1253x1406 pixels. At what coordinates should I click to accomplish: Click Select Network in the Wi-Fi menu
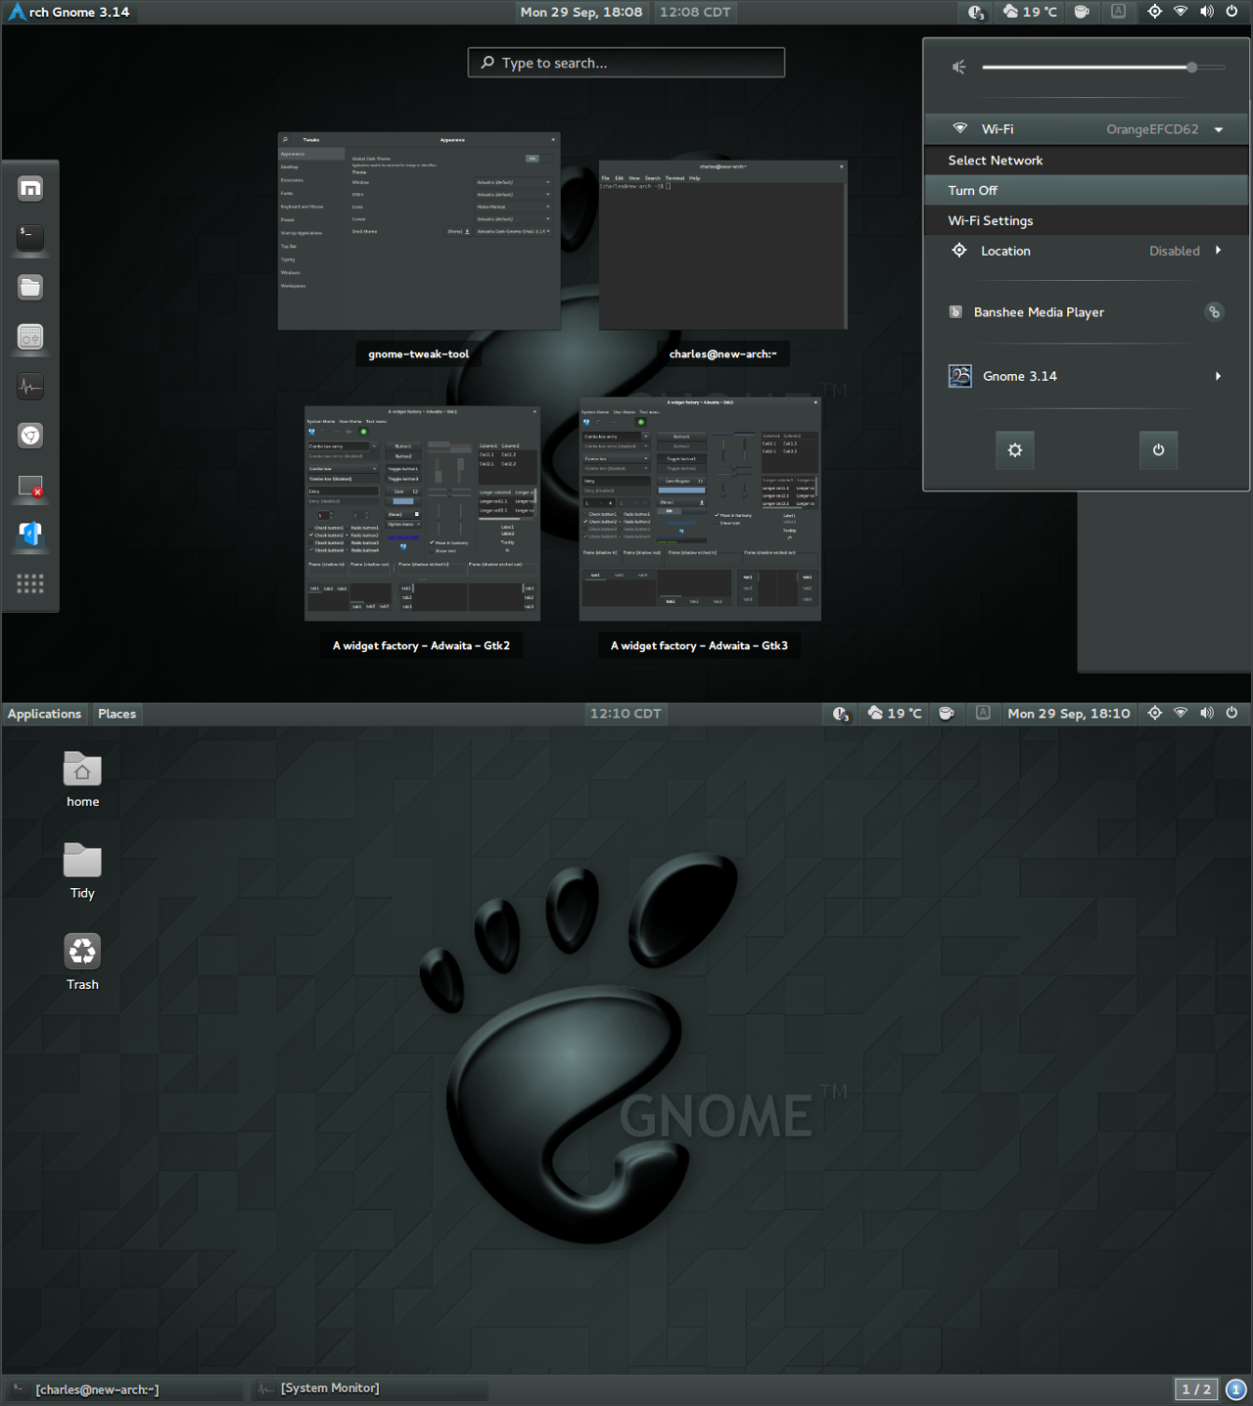point(994,160)
